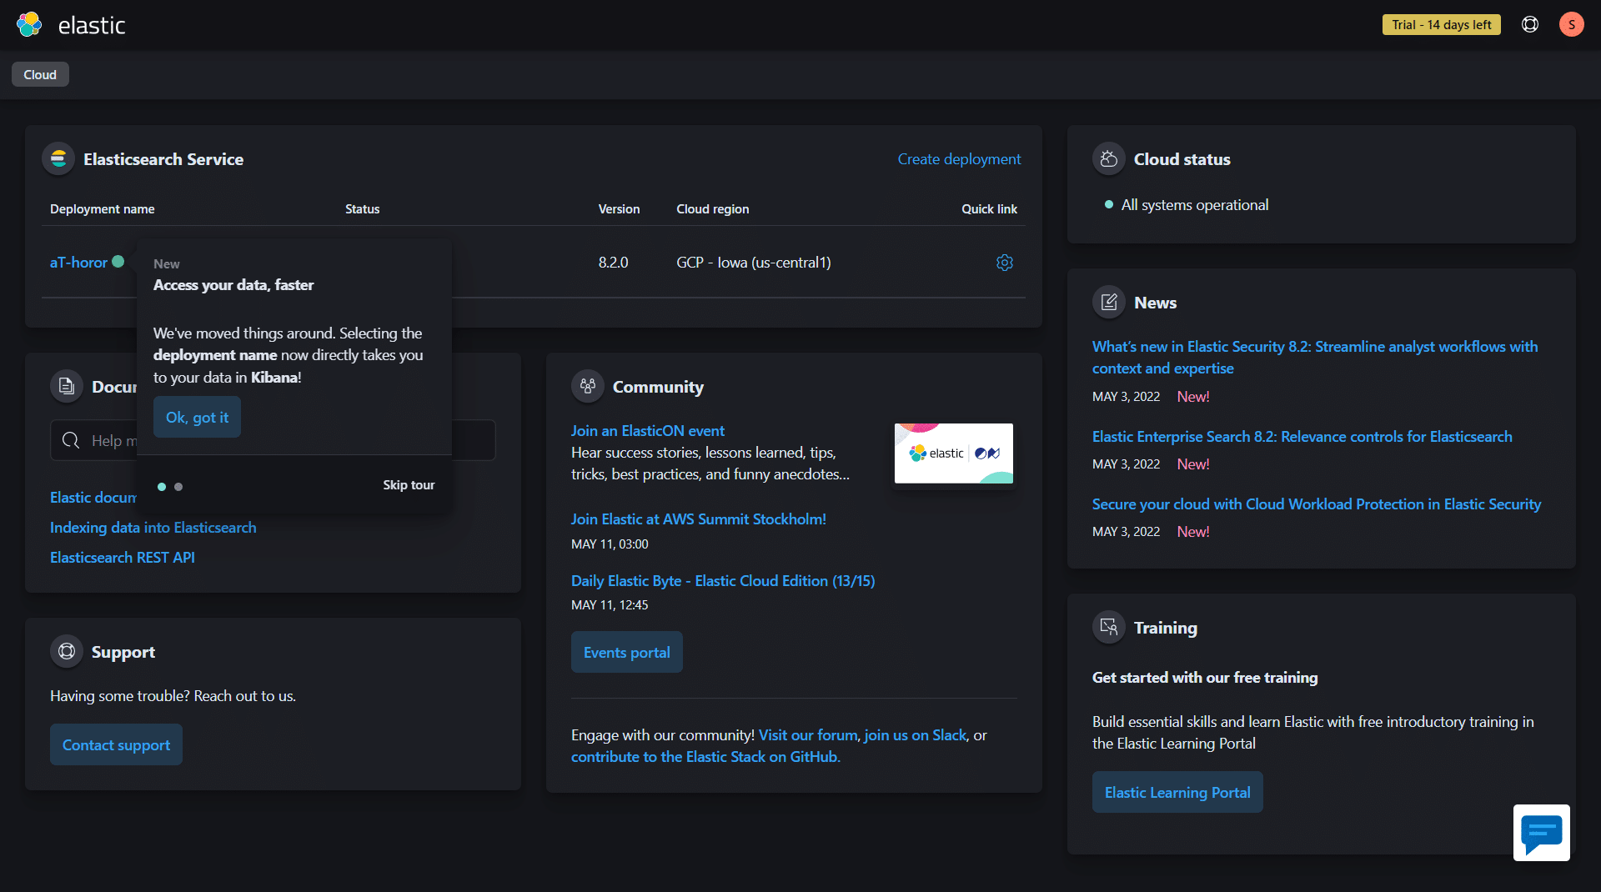
Task: Go to first tour step dot
Action: click(x=162, y=487)
